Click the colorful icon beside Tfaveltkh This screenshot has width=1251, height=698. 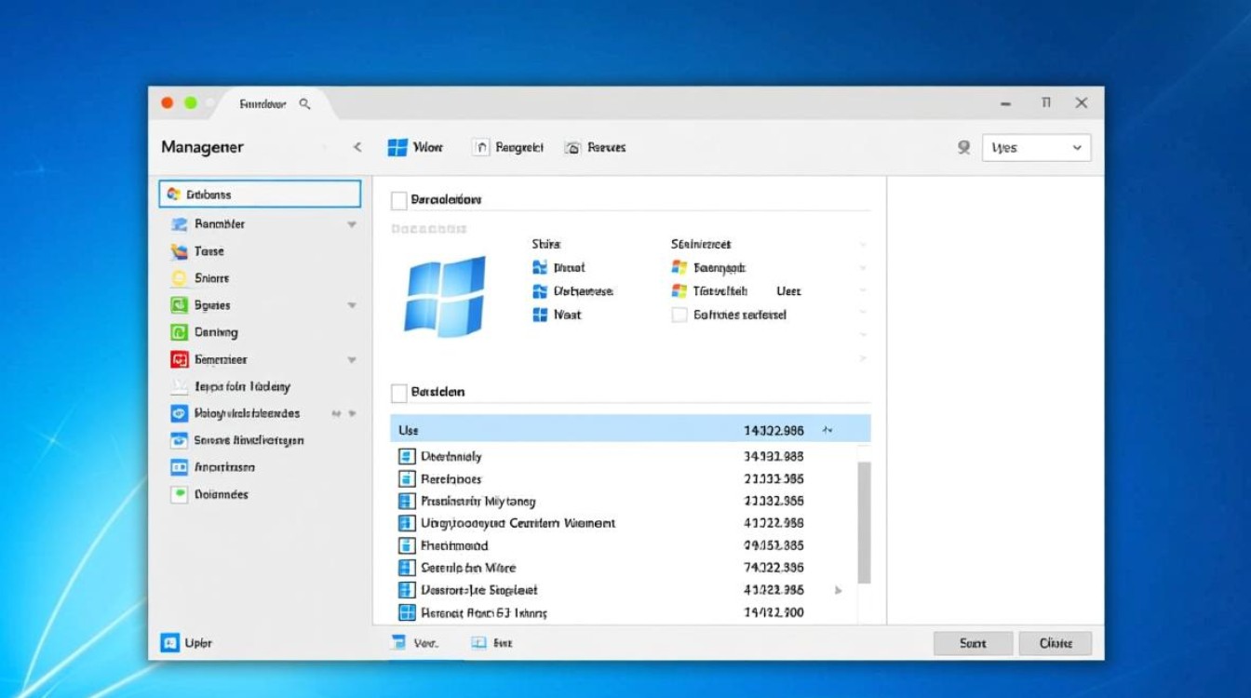(x=679, y=291)
